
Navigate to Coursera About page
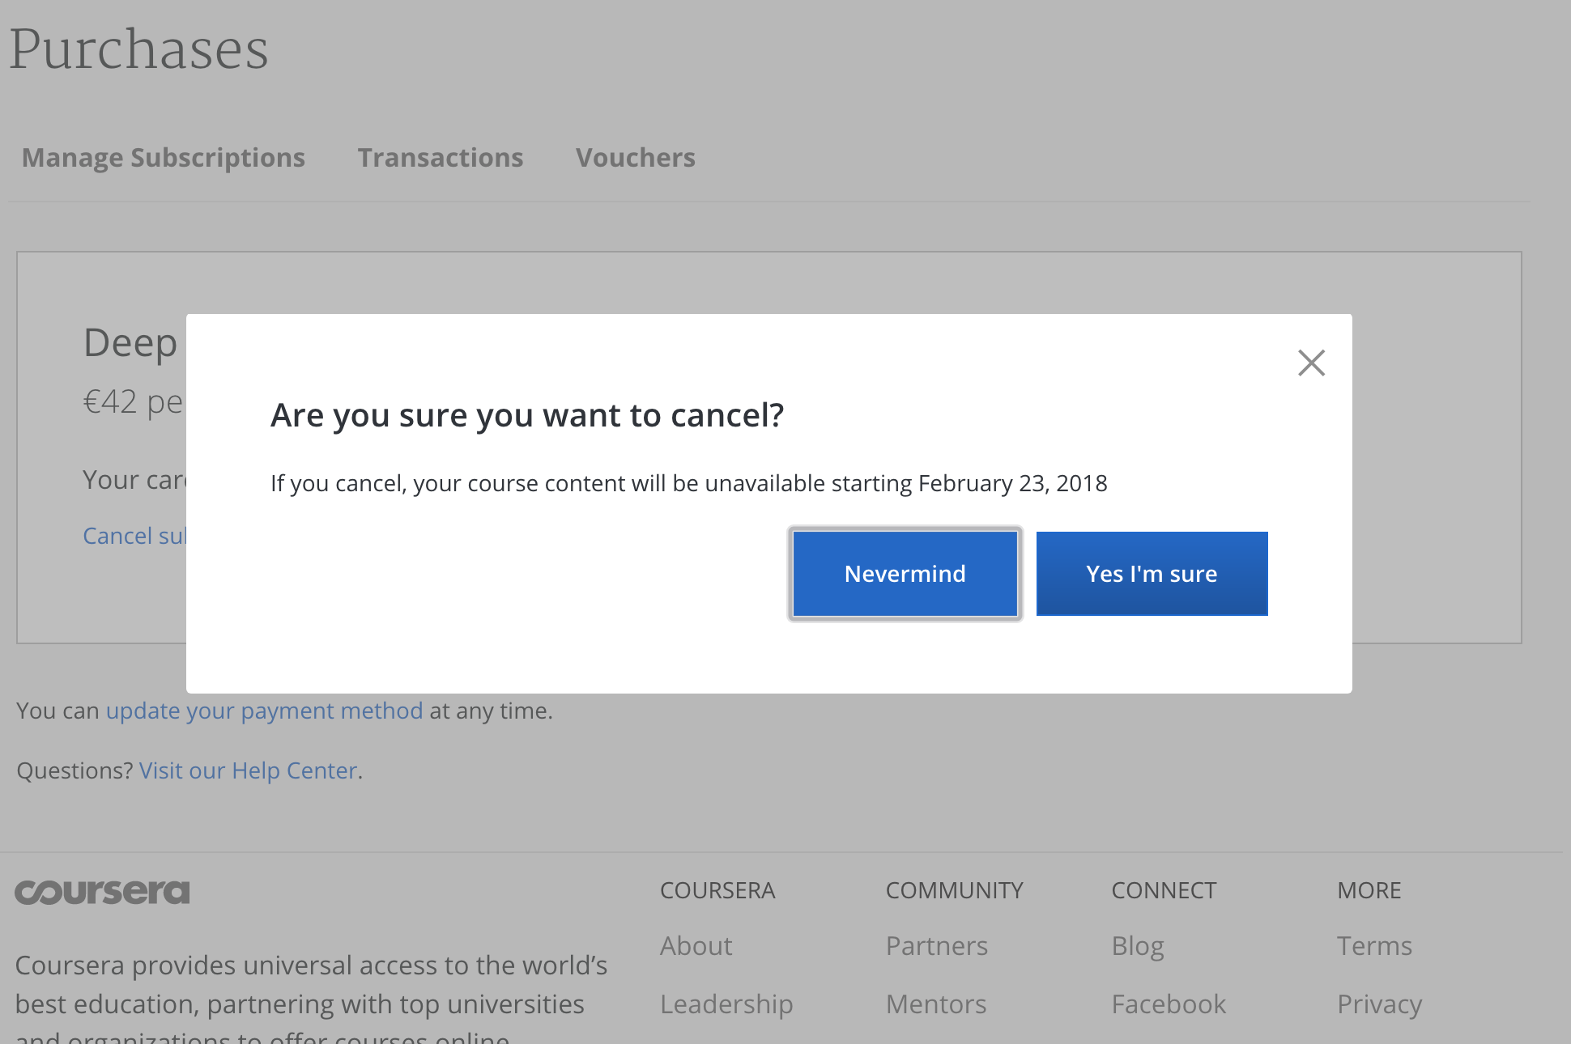pos(696,945)
